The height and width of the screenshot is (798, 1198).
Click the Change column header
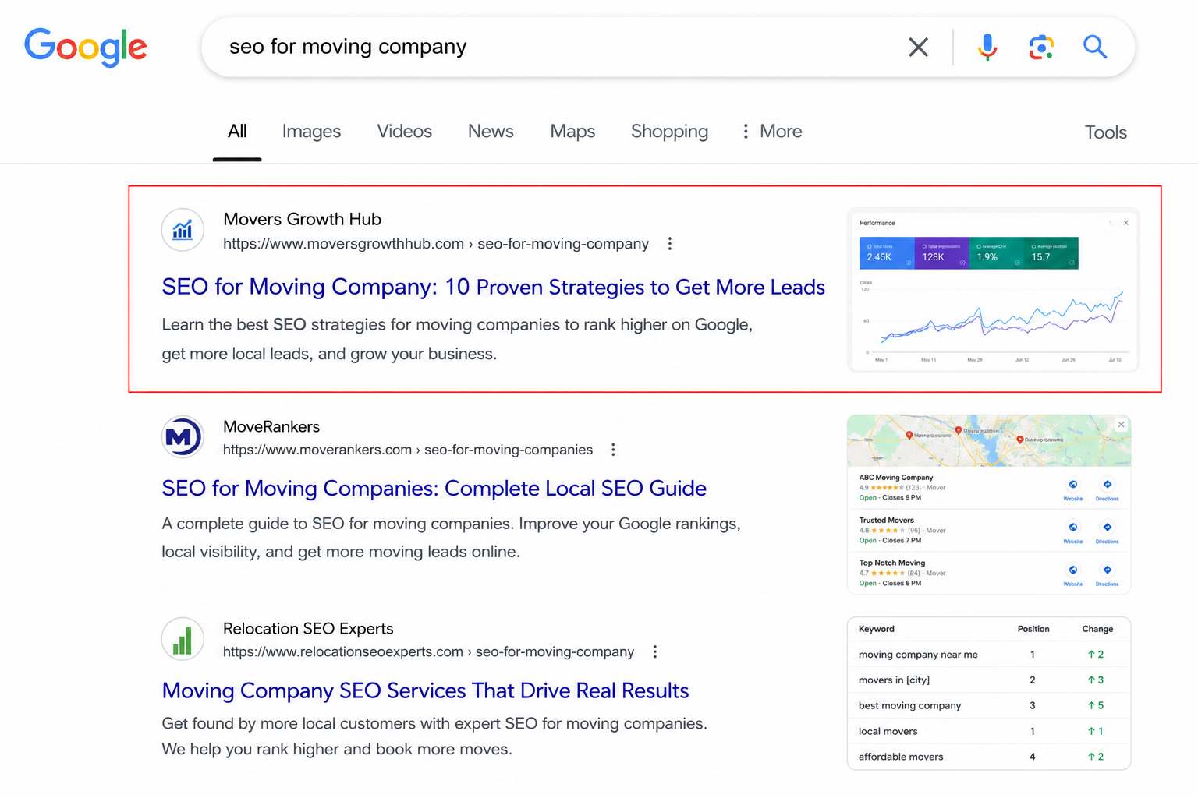(x=1097, y=629)
